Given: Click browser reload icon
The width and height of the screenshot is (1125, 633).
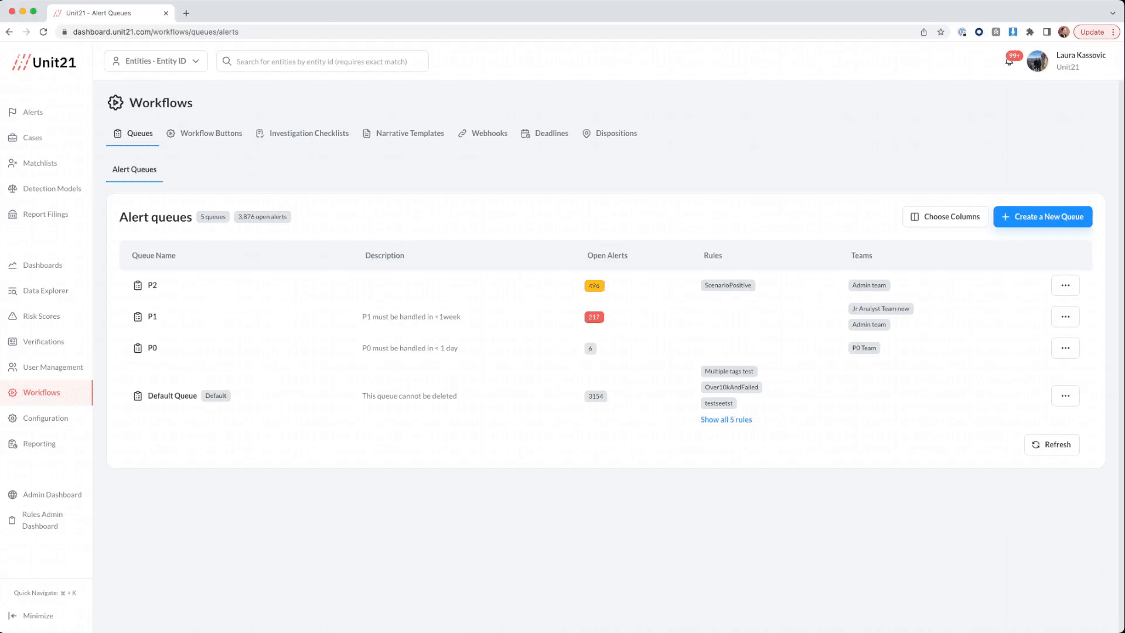Looking at the screenshot, I should [43, 32].
